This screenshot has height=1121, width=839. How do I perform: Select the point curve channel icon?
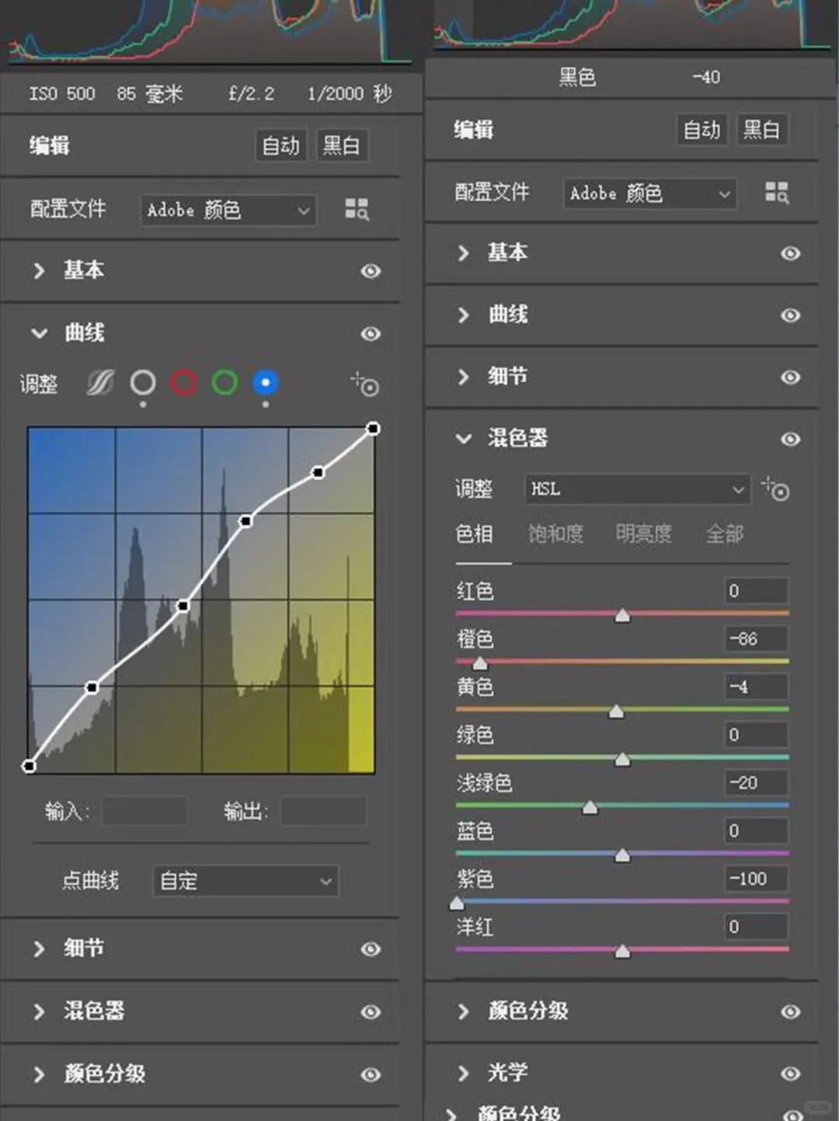point(143,382)
